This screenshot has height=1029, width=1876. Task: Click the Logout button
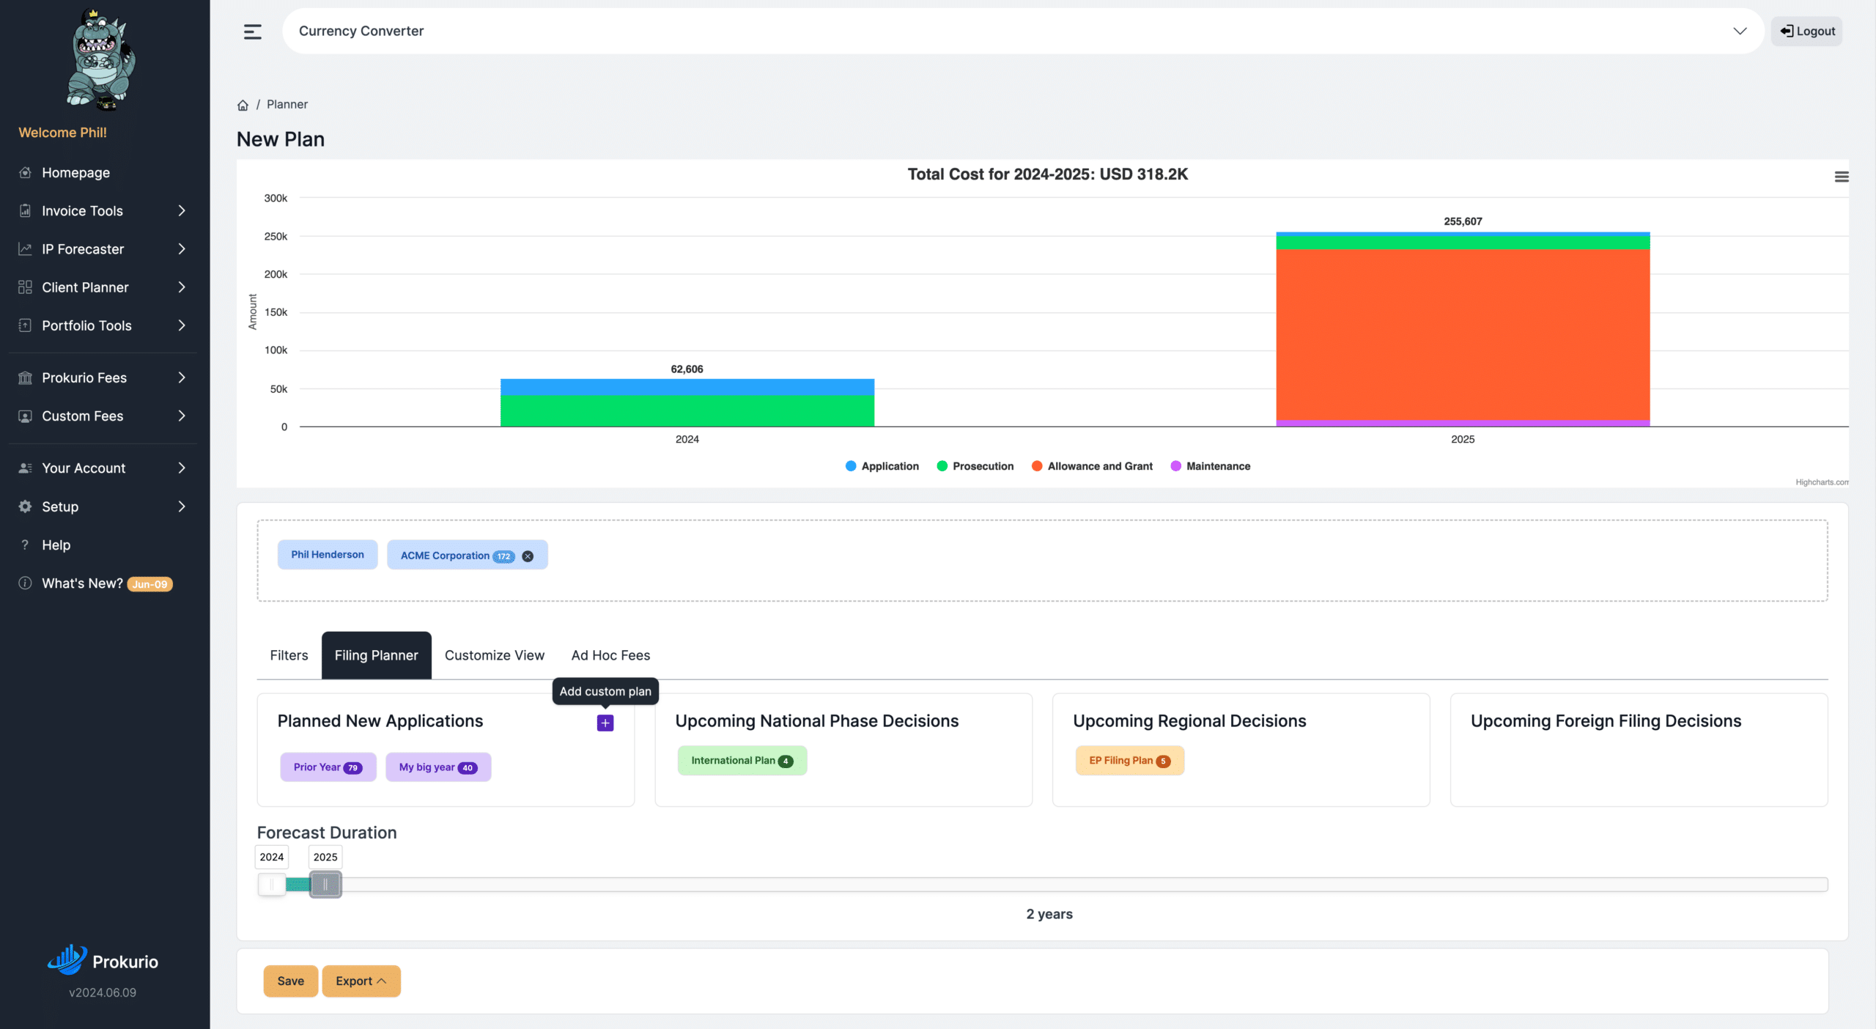click(1806, 31)
